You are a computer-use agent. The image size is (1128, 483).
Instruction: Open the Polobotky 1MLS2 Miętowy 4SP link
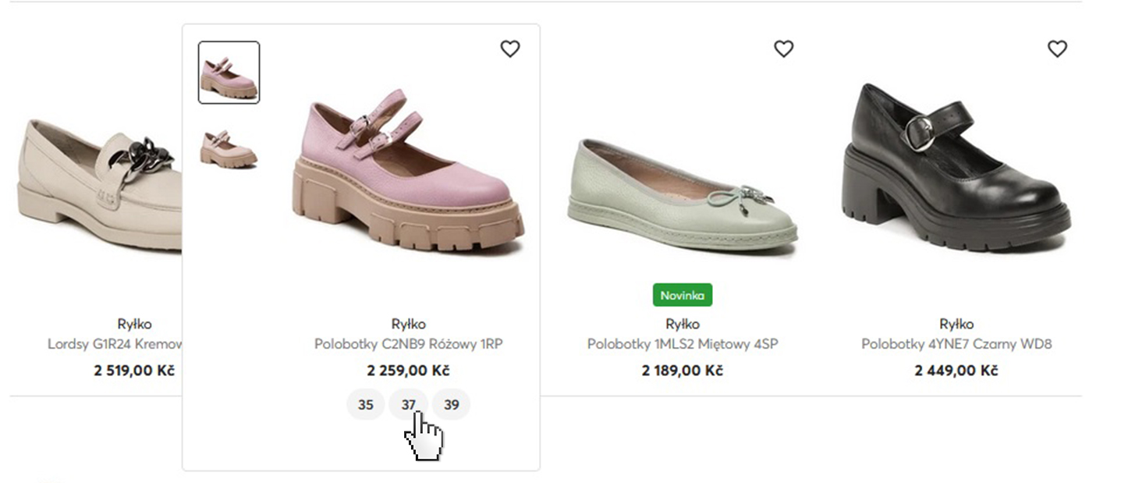coord(683,344)
